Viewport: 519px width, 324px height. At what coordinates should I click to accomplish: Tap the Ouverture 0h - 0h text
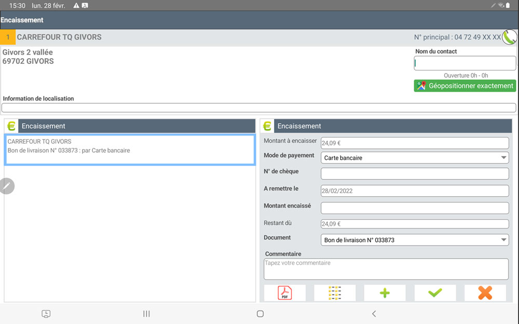(466, 75)
